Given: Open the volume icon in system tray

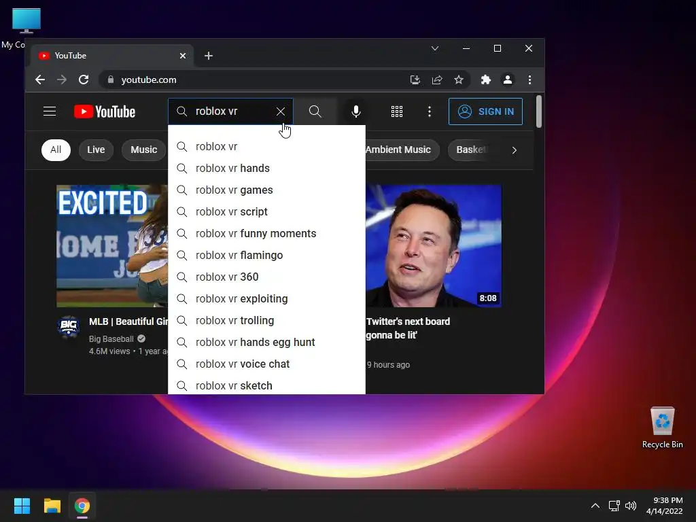Looking at the screenshot, I should [631, 506].
